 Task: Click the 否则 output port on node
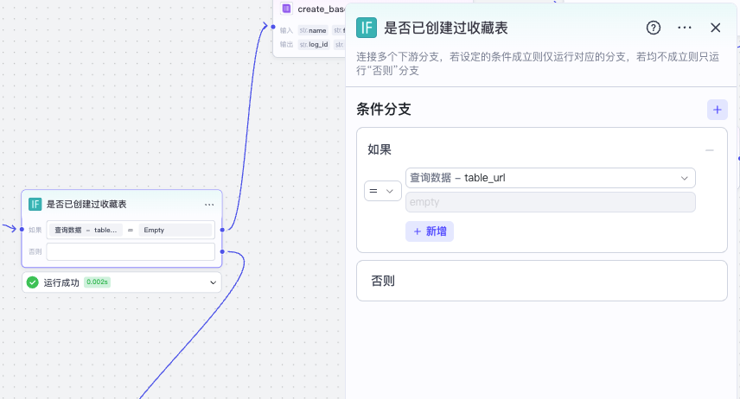[x=223, y=251]
